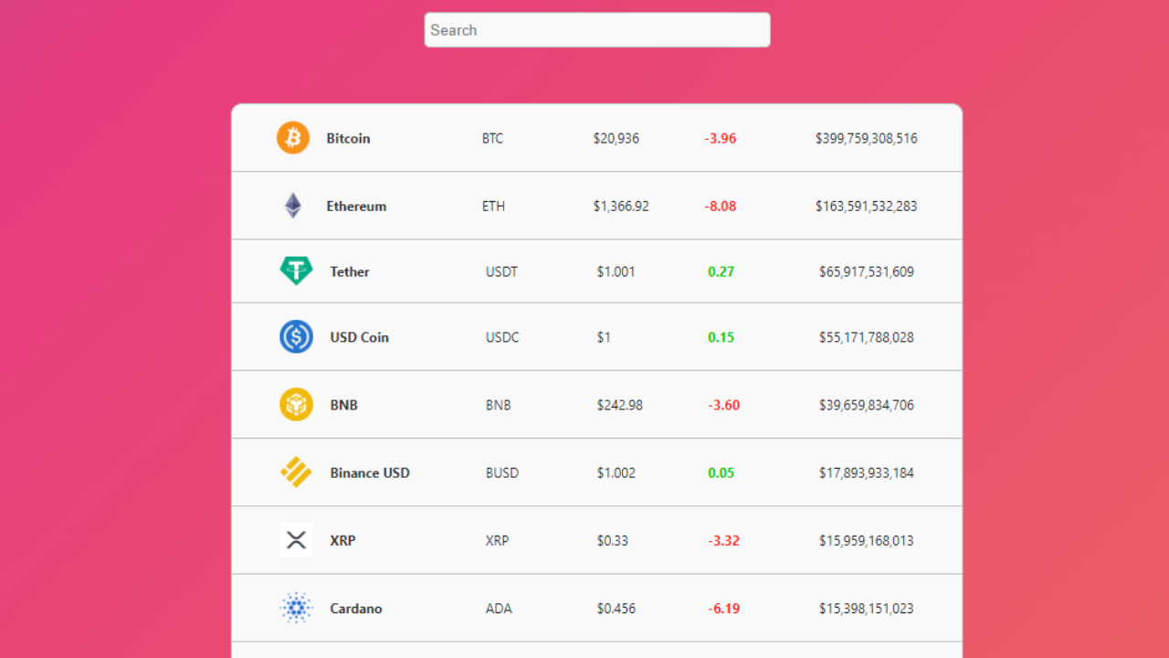1169x658 pixels.
Task: Click the USDC ticker symbol
Action: [x=502, y=338]
